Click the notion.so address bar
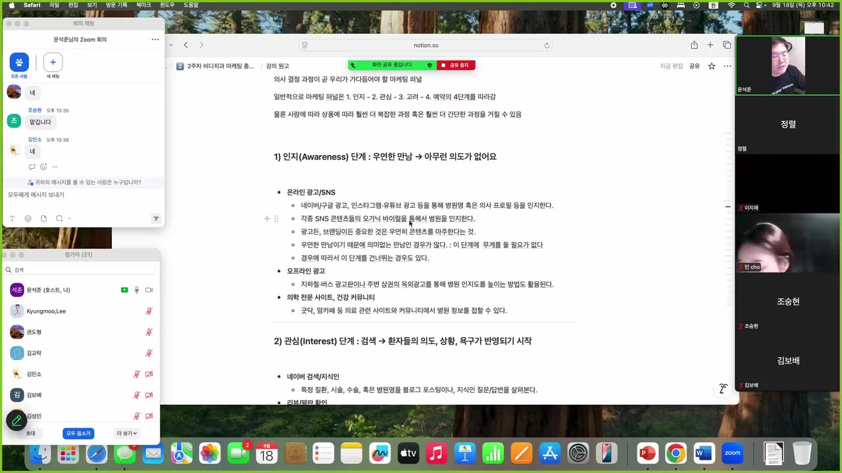Image resolution: width=842 pixels, height=473 pixels. point(426,45)
